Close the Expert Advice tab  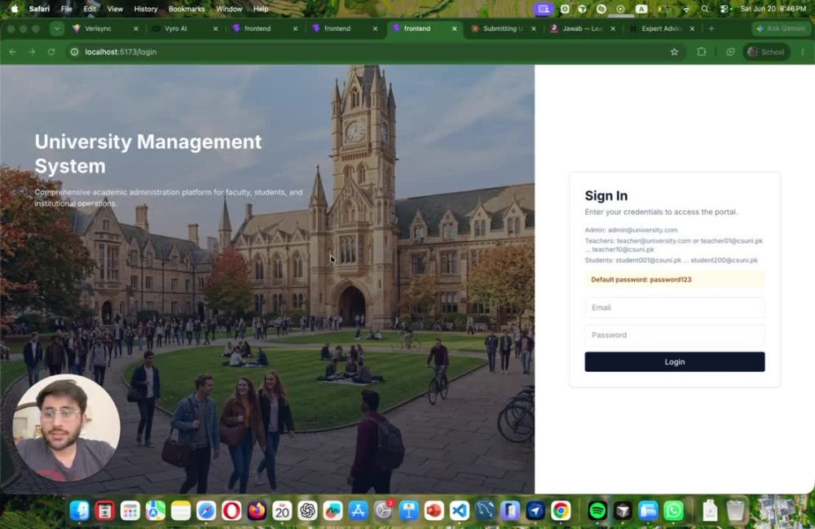692,28
